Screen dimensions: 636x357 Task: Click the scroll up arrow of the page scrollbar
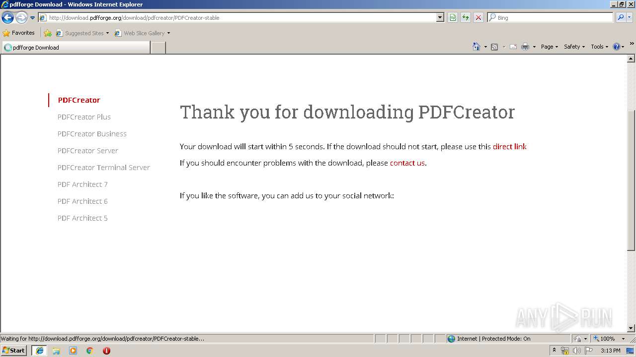(631, 59)
